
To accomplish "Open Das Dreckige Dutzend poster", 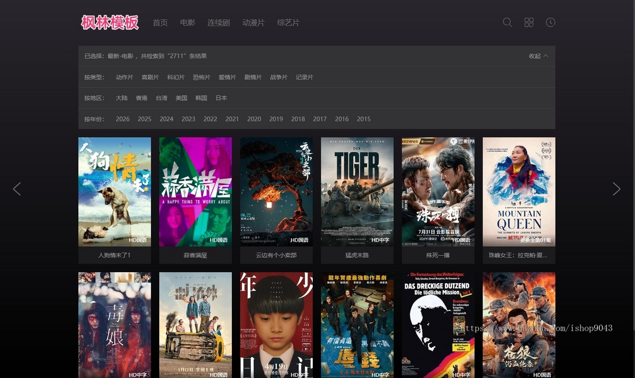I will pyautogui.click(x=438, y=325).
